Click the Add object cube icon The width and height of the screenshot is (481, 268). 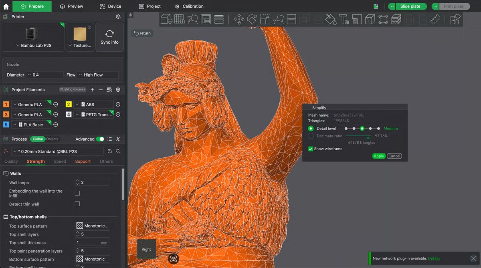coord(166,19)
